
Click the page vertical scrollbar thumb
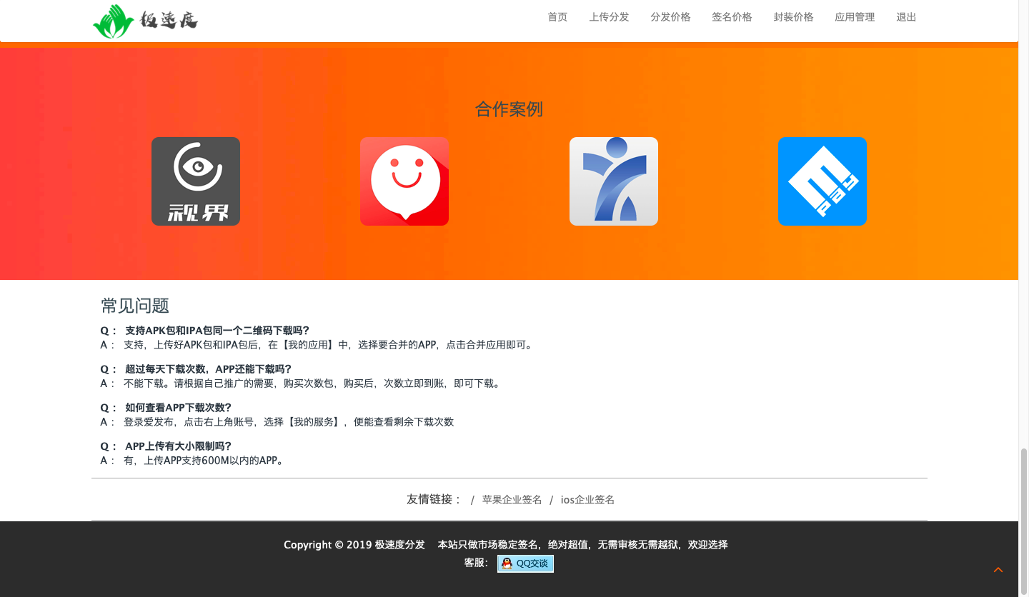[1023, 521]
